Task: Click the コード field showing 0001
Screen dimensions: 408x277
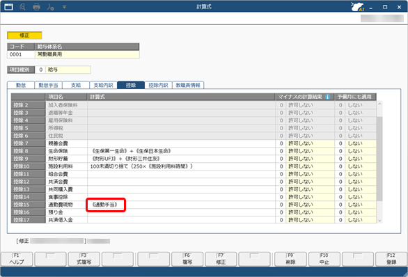Action: [21, 54]
